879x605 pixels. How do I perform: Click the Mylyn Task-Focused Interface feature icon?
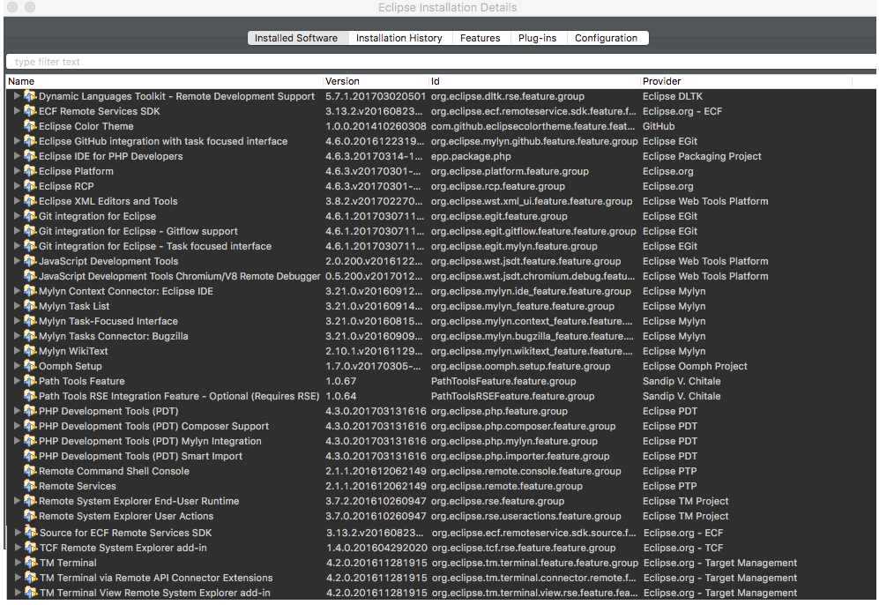(30, 321)
